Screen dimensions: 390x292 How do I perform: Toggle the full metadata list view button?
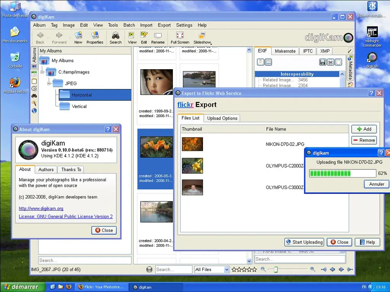268,62
